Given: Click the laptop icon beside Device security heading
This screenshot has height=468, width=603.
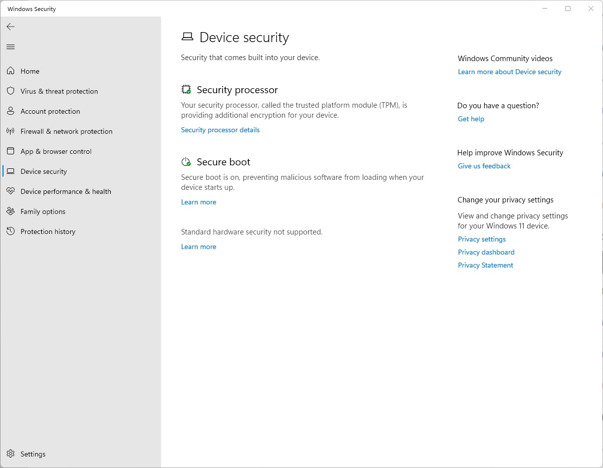Looking at the screenshot, I should click(187, 37).
